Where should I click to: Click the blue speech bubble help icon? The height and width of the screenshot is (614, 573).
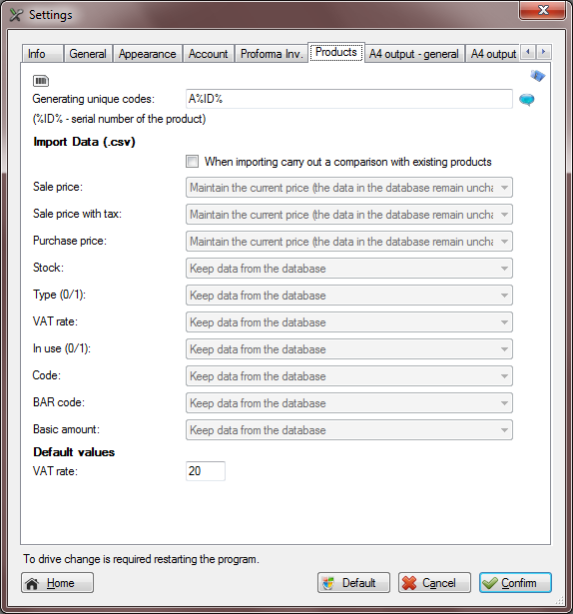[527, 100]
